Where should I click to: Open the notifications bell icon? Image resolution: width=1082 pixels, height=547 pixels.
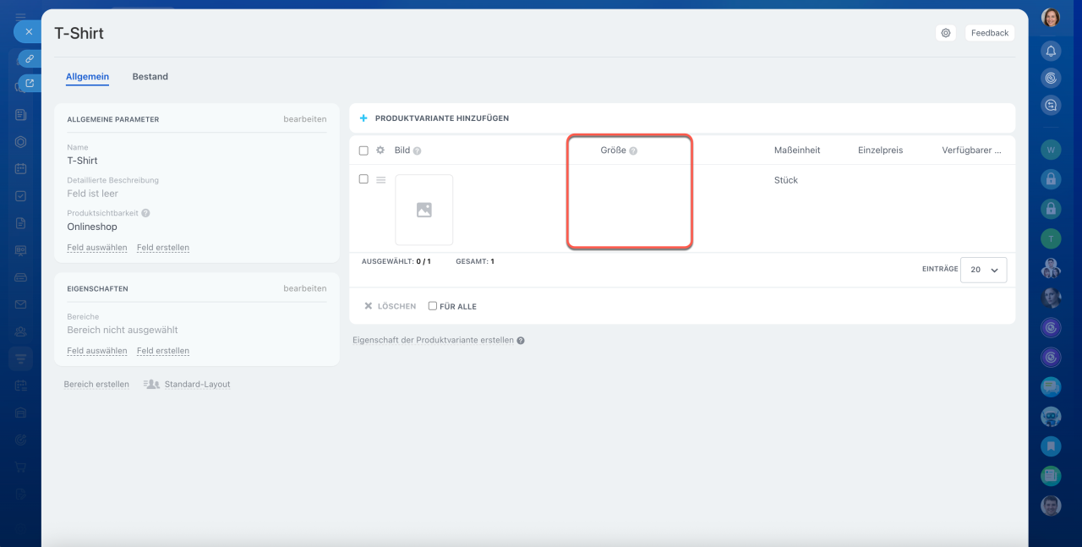click(x=1051, y=51)
